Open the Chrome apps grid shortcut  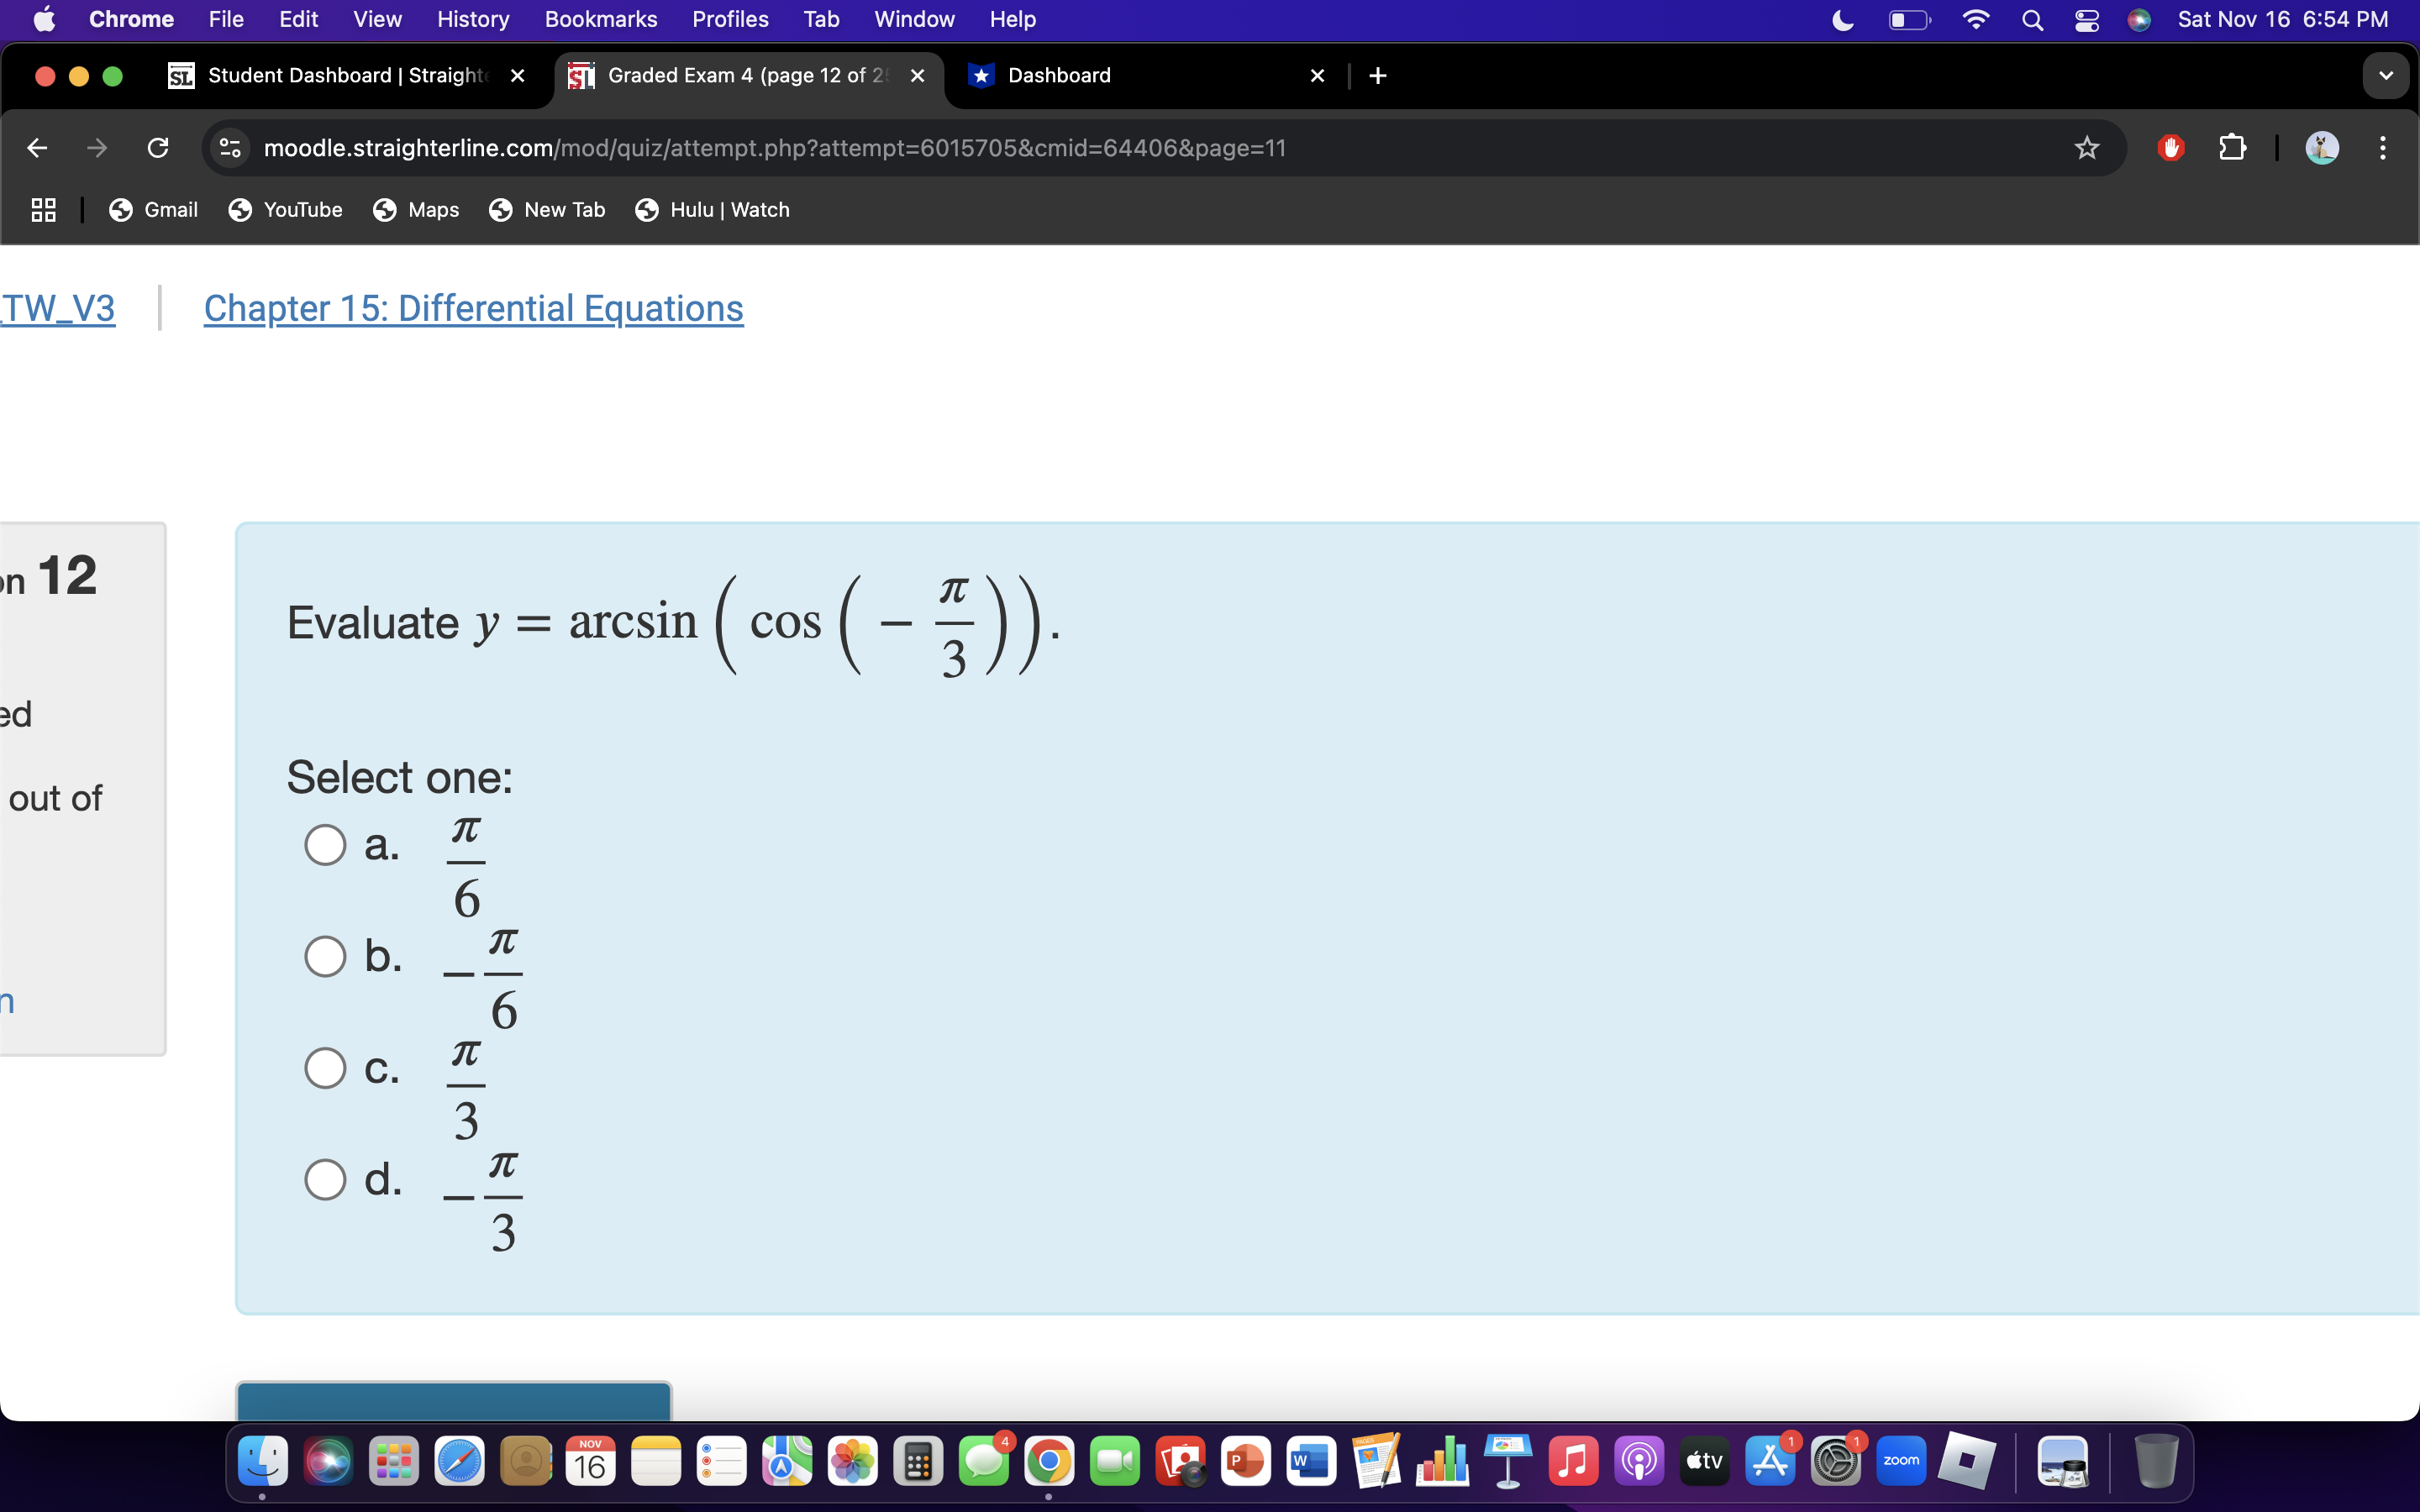click(43, 210)
